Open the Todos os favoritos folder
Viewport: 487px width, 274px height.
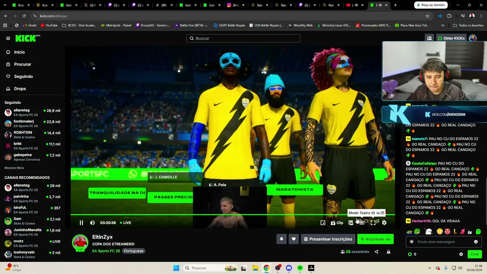pos(468,25)
